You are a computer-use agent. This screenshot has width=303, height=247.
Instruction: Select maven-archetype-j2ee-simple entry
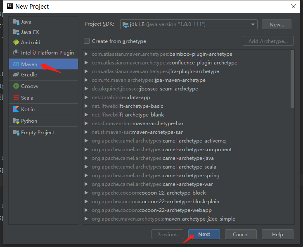[x=163, y=219]
